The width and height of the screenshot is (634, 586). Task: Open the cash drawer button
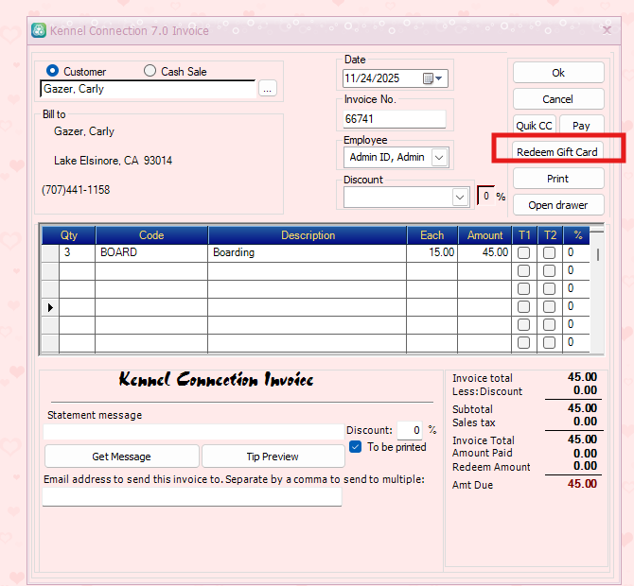pyautogui.click(x=557, y=205)
